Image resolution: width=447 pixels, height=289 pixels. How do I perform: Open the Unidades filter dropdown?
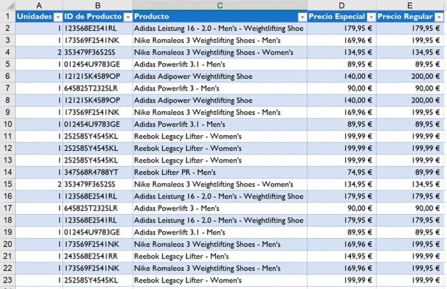(58, 17)
